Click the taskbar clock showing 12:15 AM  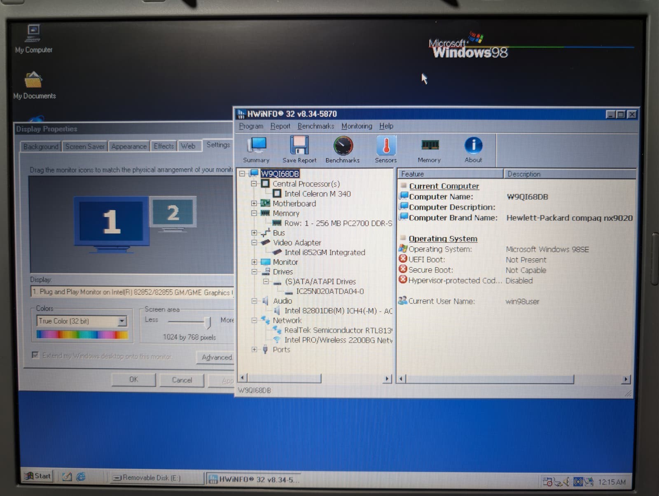click(x=612, y=482)
